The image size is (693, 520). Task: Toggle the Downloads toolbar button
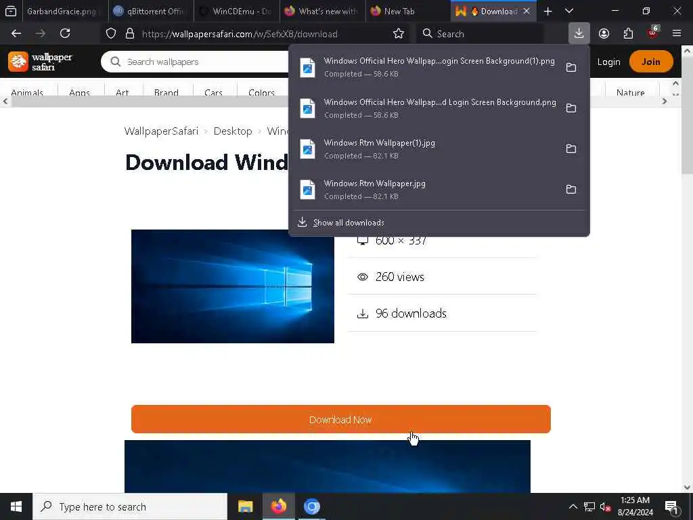click(x=579, y=33)
